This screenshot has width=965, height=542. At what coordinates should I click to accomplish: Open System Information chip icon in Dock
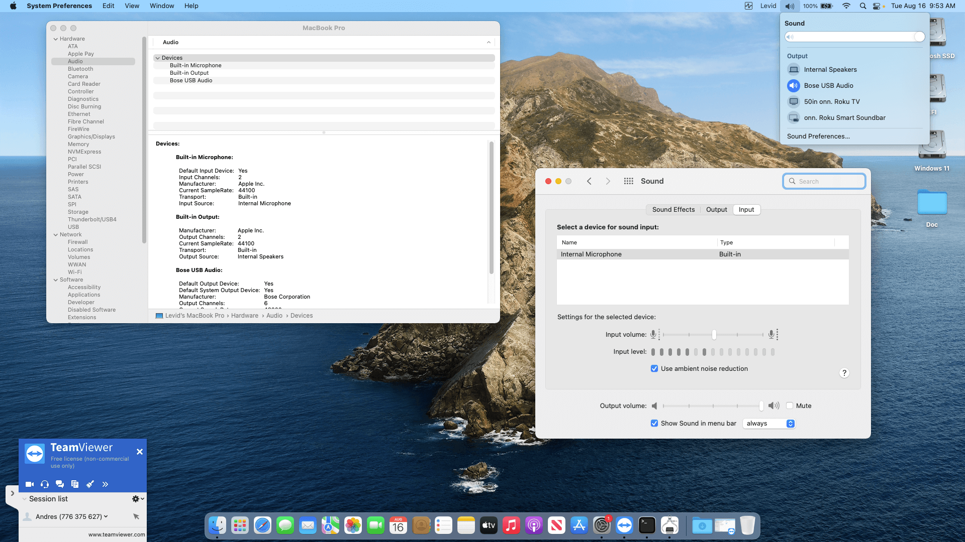pyautogui.click(x=669, y=525)
